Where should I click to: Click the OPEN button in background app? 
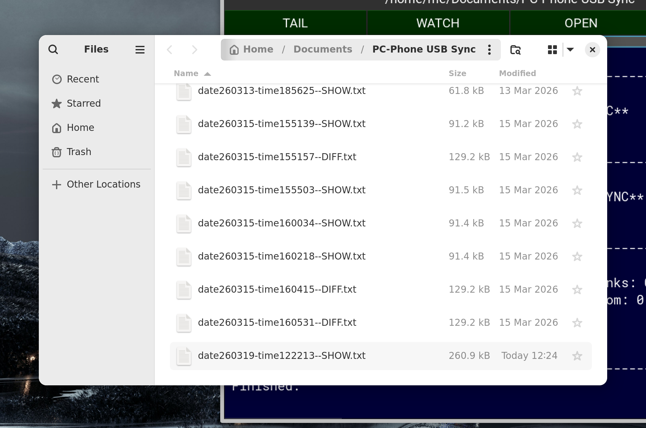[580, 23]
